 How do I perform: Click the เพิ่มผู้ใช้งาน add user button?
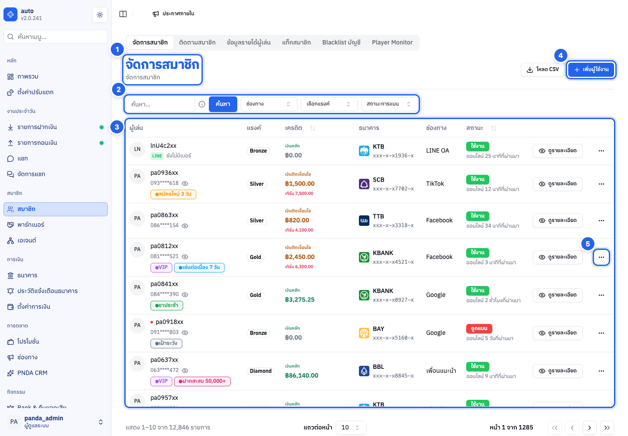591,70
